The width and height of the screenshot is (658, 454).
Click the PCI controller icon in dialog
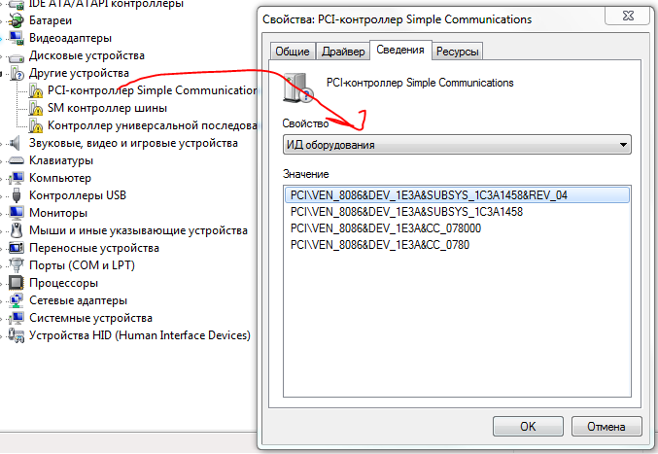(x=296, y=88)
